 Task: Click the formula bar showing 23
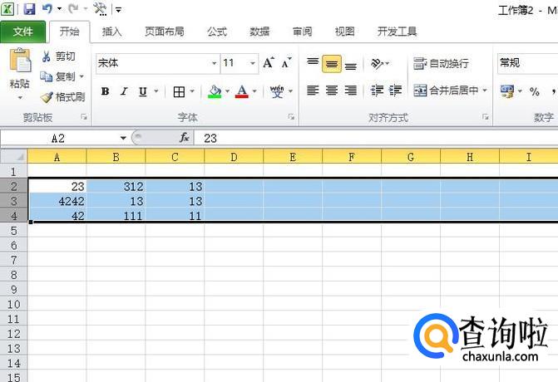[378, 138]
